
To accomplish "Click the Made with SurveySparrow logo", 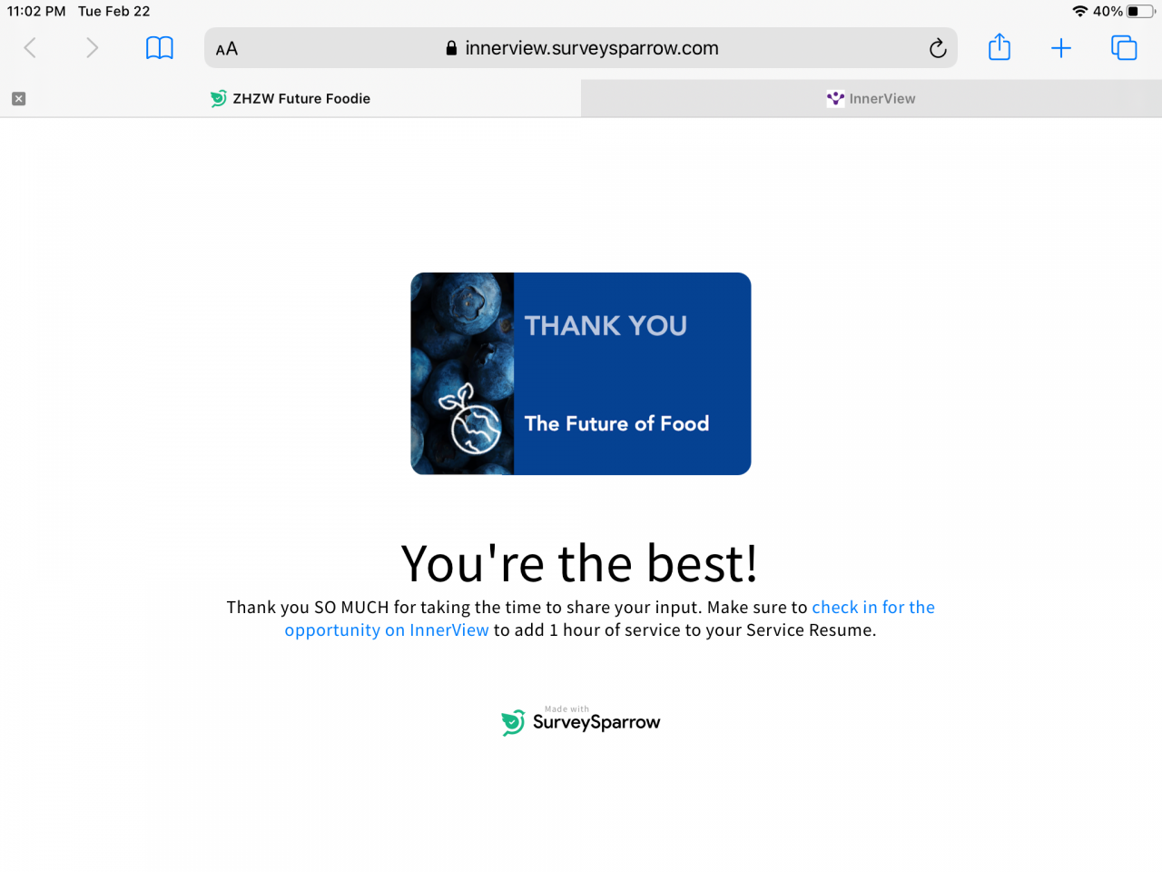I will 581,720.
